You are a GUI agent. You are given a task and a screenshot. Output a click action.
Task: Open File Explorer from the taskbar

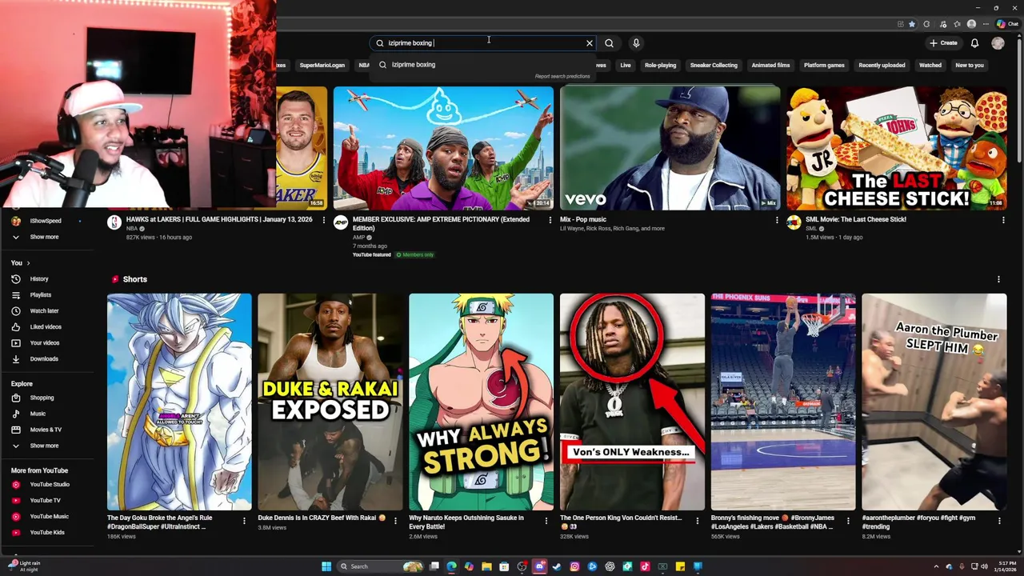point(486,566)
